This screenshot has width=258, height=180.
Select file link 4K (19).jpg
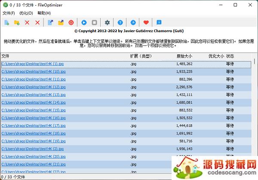(x=34, y=141)
